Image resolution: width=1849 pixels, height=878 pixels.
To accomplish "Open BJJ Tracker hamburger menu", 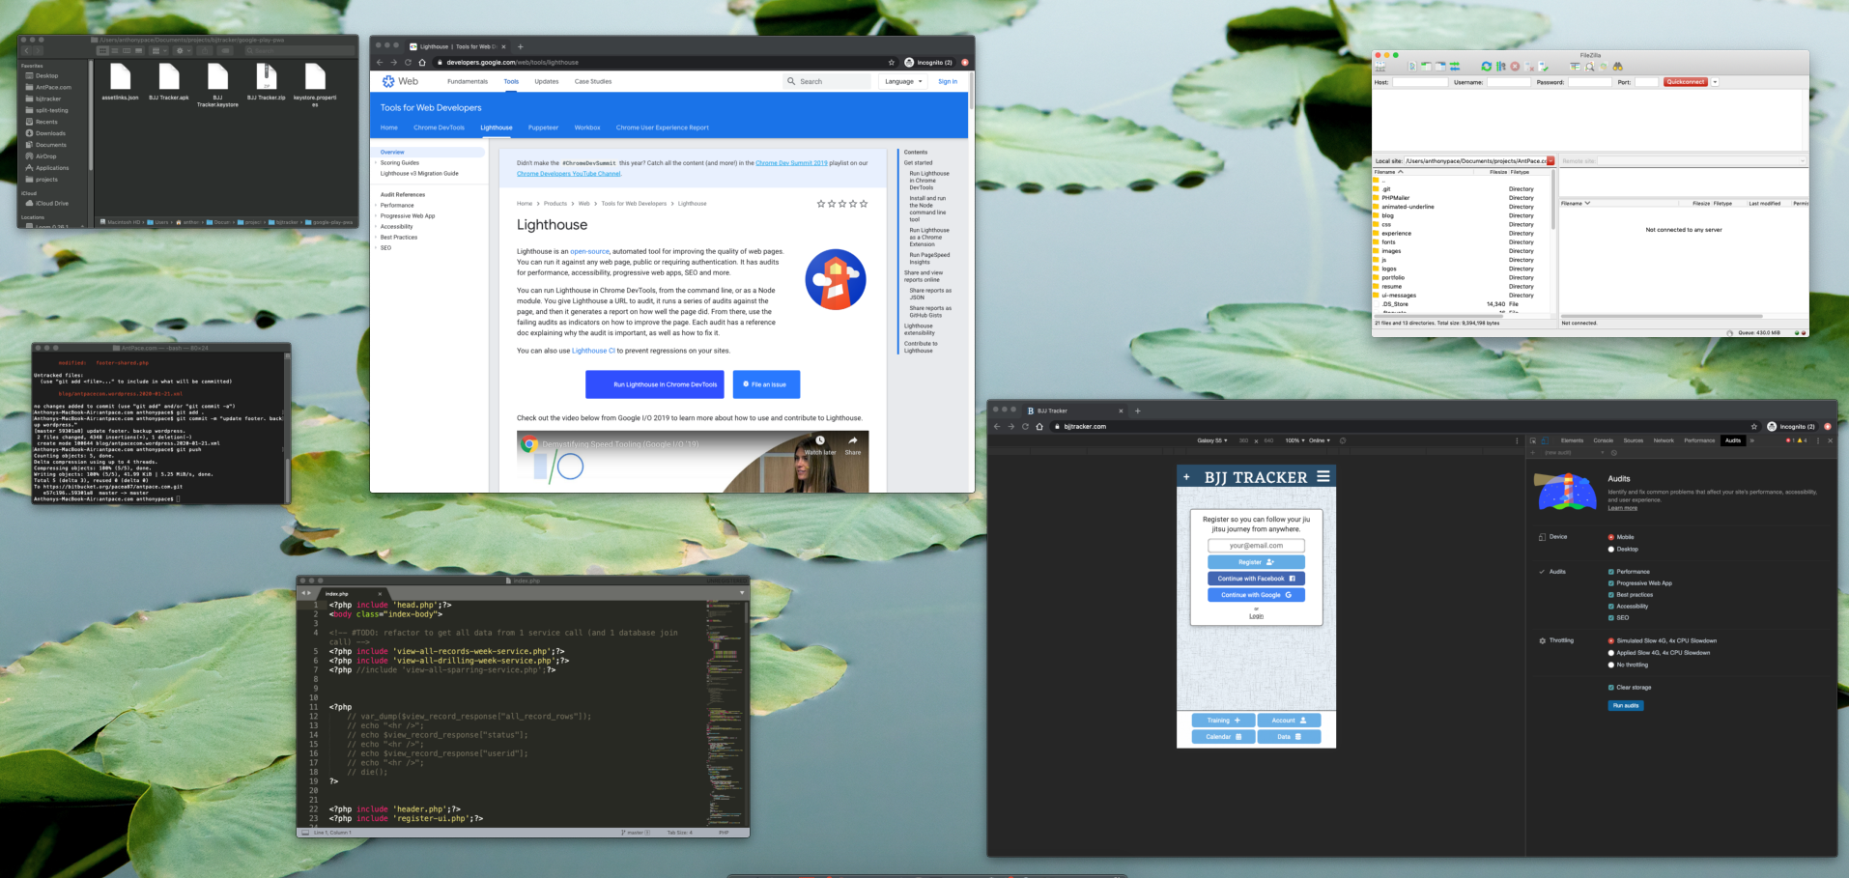I will pyautogui.click(x=1323, y=476).
